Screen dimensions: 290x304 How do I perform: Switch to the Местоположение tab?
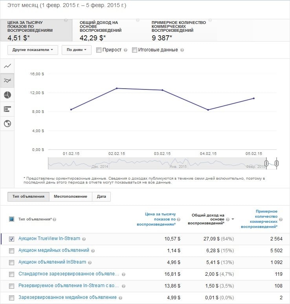(70, 197)
